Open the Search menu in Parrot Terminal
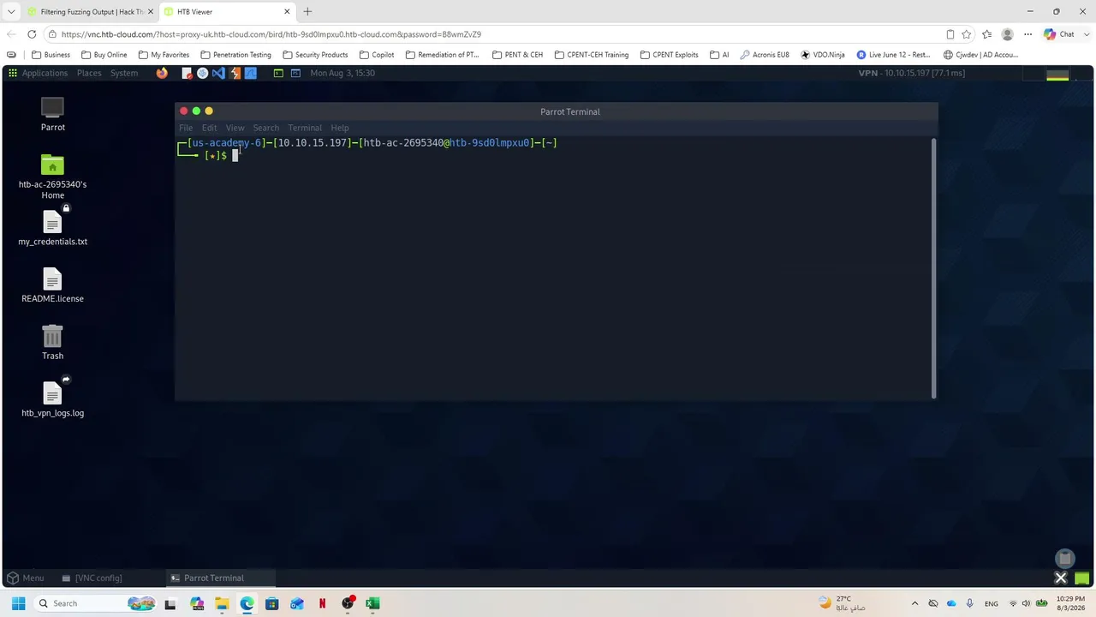The image size is (1096, 617). point(265,128)
